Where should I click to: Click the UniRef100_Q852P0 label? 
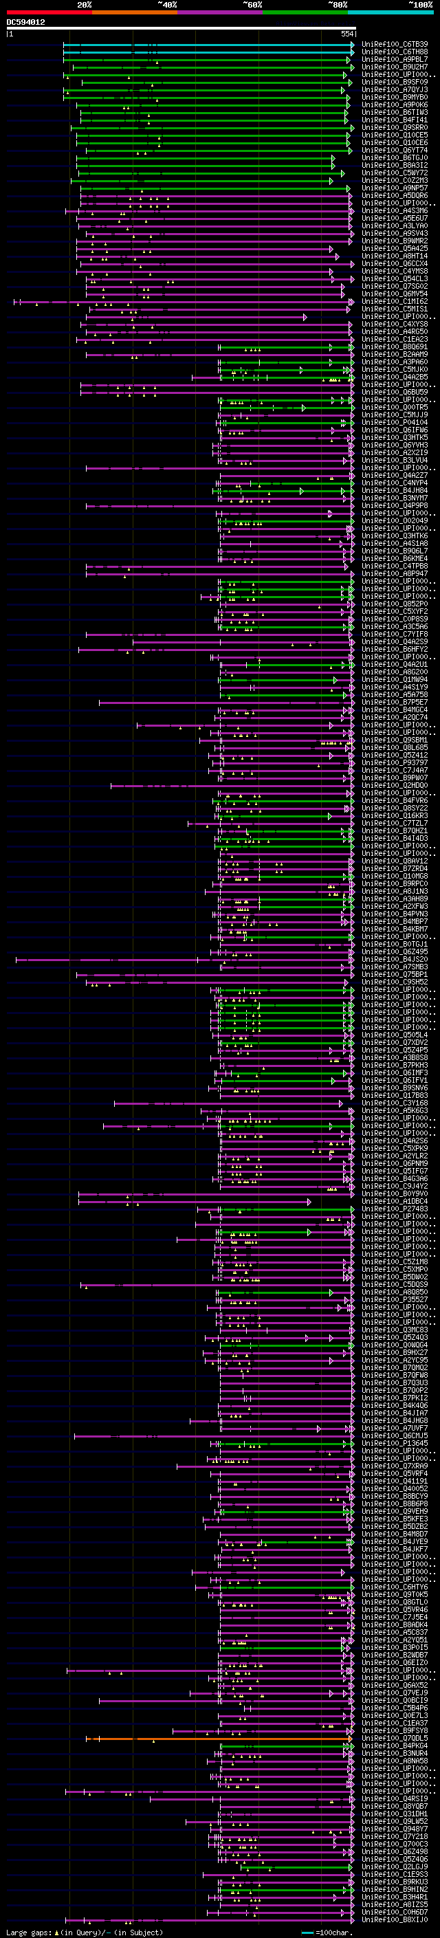(395, 604)
